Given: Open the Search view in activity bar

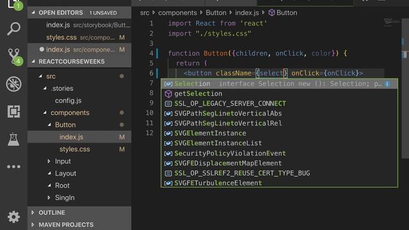Looking at the screenshot, I should tap(13, 29).
